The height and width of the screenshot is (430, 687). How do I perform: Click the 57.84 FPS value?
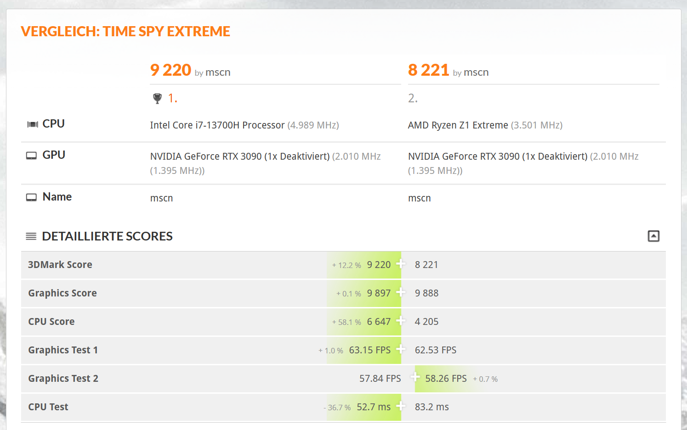pos(380,379)
